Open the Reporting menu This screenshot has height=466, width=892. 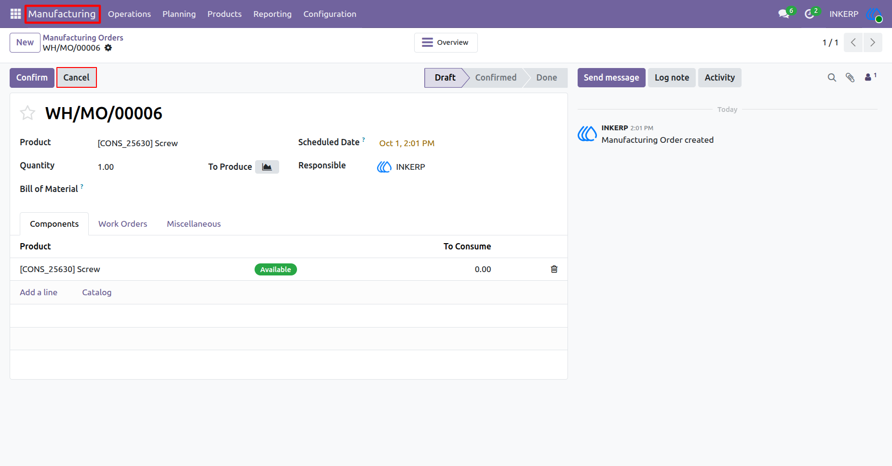click(272, 14)
